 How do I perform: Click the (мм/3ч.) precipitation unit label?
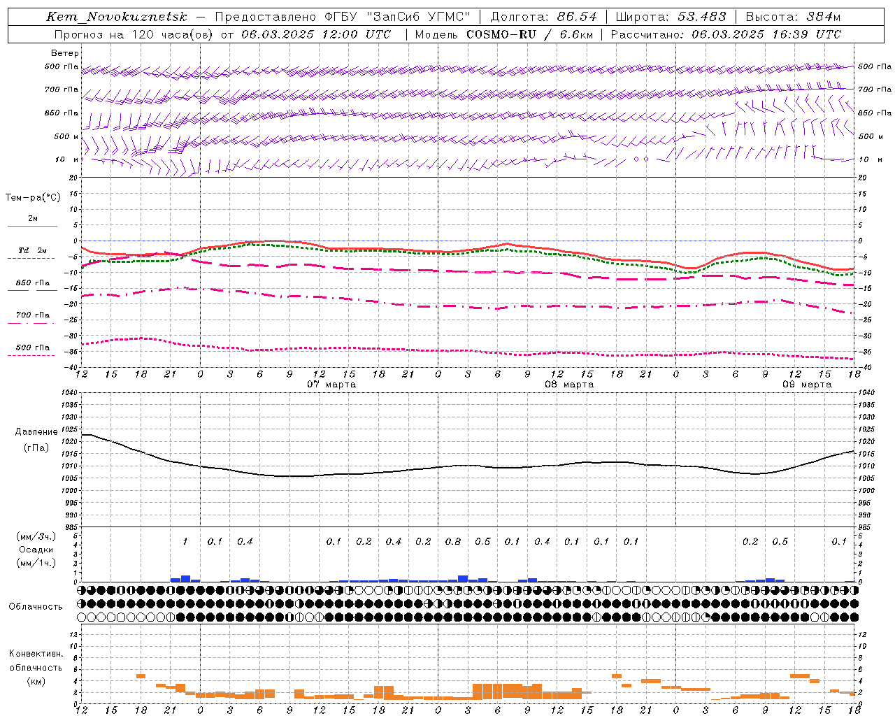(36, 536)
